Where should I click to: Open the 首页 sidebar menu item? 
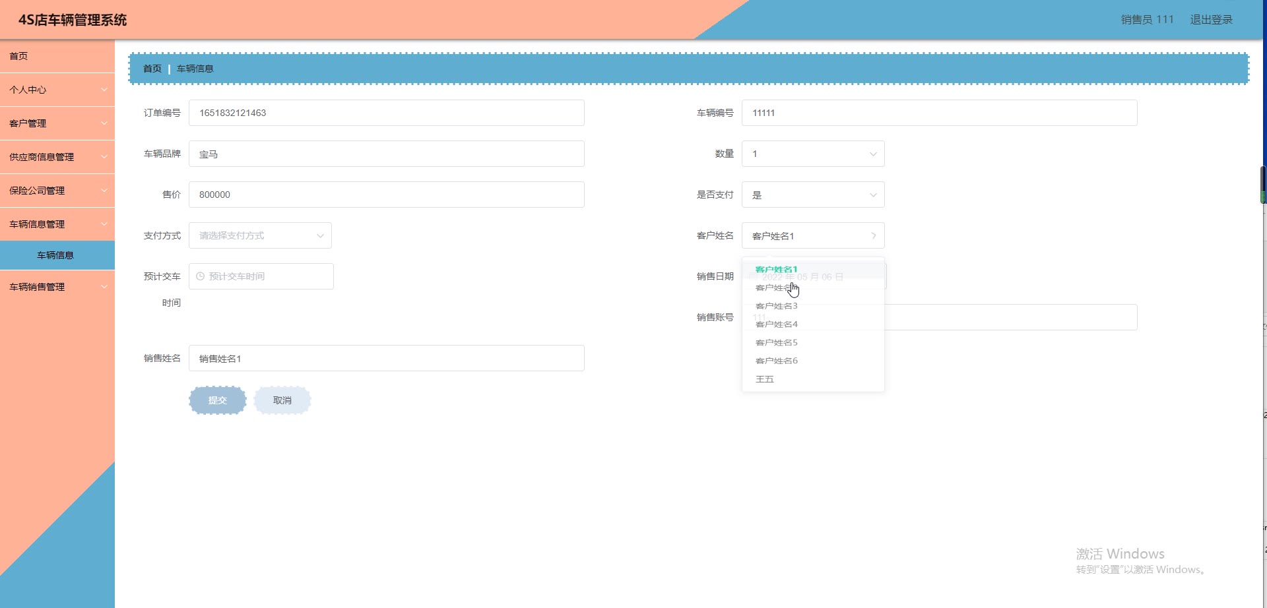(x=57, y=56)
